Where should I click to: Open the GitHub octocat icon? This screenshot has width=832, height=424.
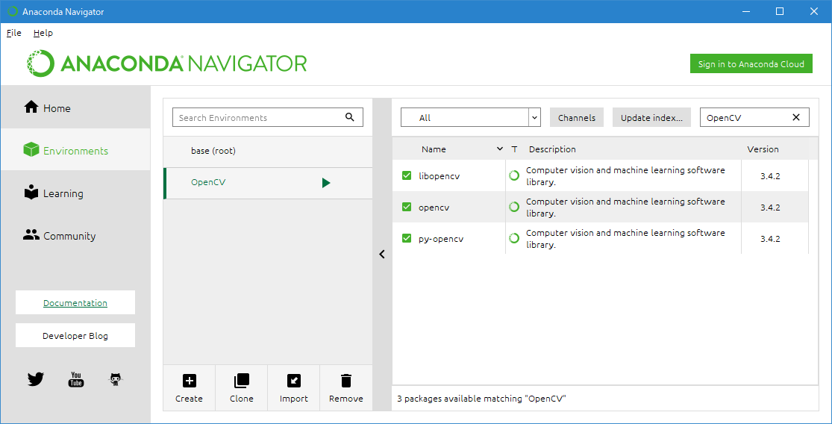116,379
